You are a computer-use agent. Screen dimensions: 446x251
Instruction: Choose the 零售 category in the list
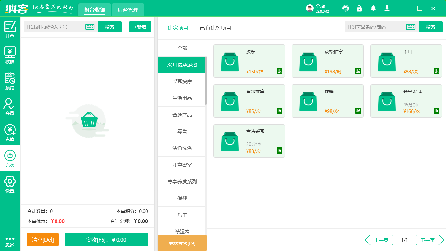point(182,131)
